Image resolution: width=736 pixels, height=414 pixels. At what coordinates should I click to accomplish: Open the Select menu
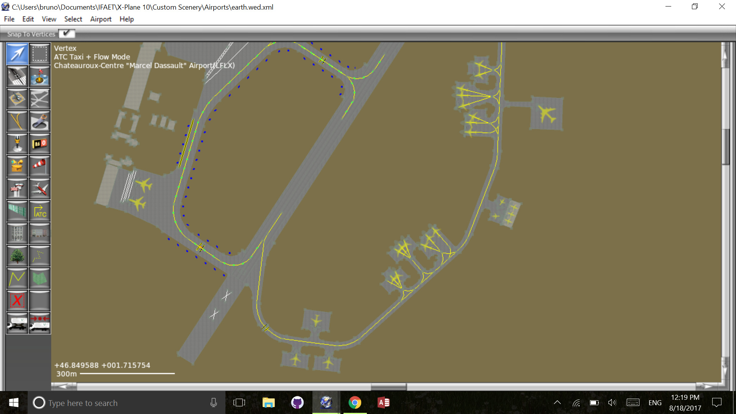(73, 19)
